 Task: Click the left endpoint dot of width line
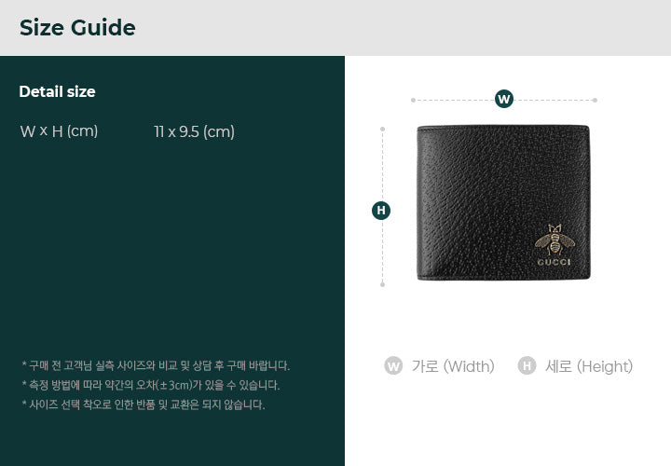[x=413, y=100]
